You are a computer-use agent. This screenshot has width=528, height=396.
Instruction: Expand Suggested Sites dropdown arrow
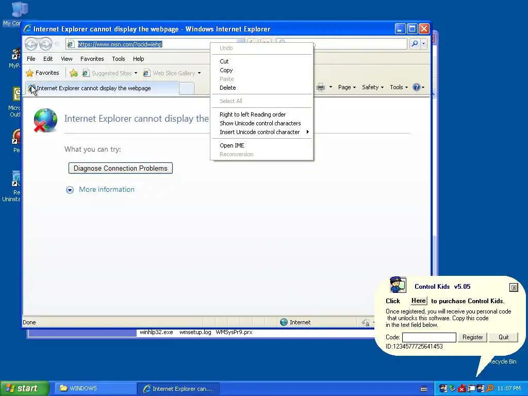pyautogui.click(x=136, y=73)
